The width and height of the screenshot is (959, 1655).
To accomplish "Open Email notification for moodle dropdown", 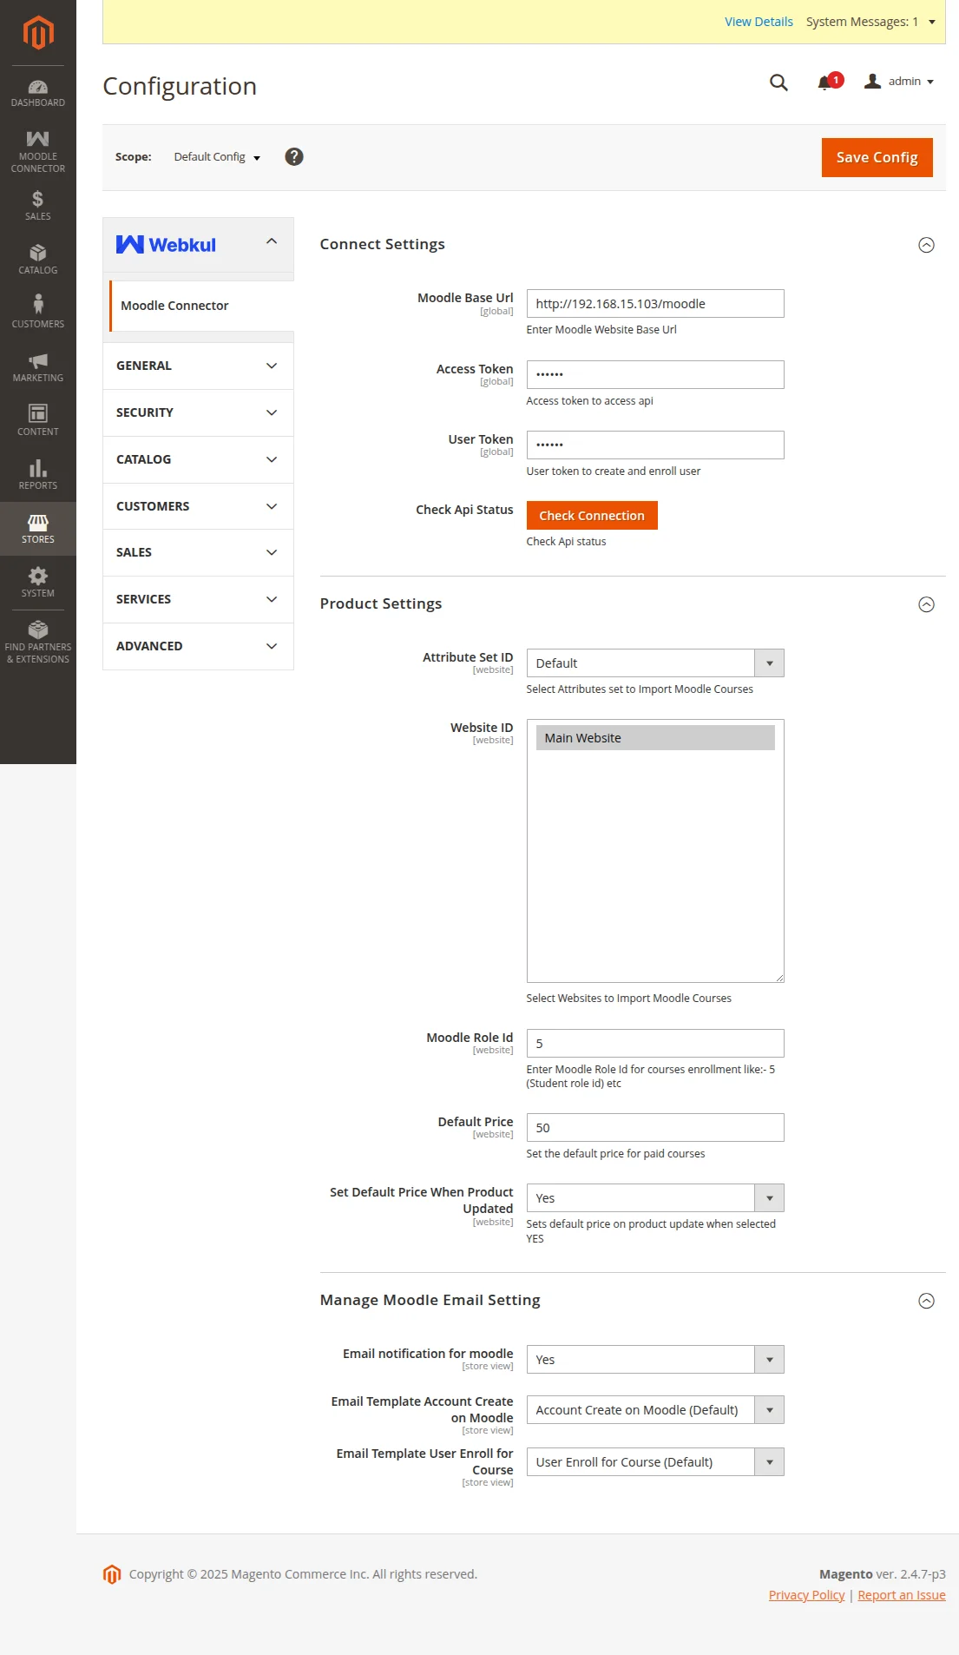I will [x=655, y=1360].
